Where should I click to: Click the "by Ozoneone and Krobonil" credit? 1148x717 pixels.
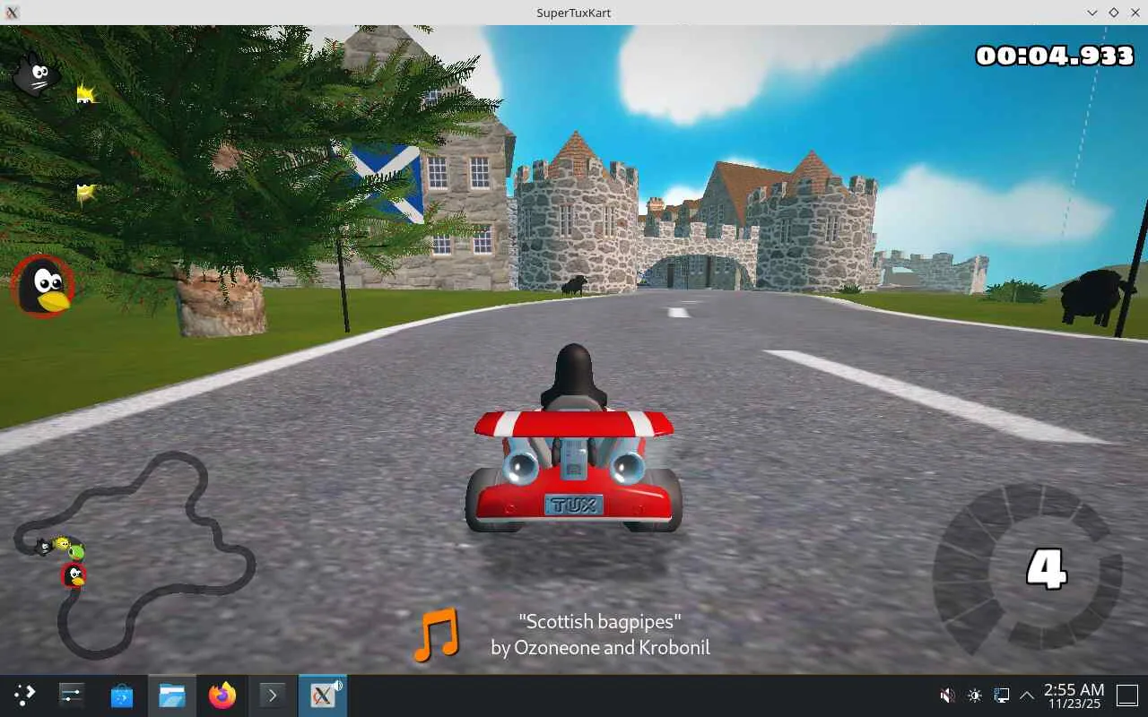(x=600, y=647)
